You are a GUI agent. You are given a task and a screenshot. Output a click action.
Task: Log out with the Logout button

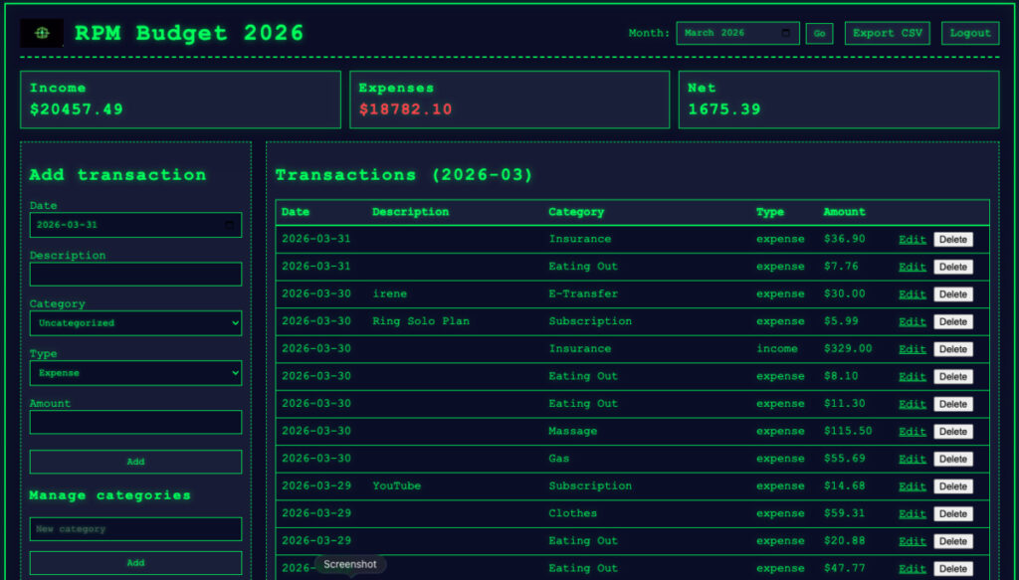point(970,33)
